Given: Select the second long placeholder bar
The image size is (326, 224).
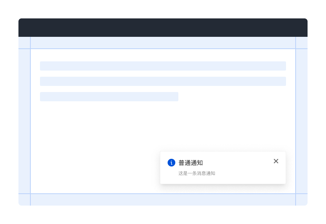Looking at the screenshot, I should pyautogui.click(x=163, y=81).
